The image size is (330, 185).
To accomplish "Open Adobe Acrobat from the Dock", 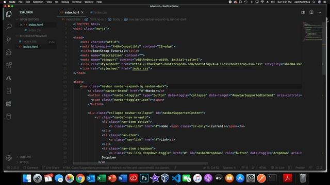I will pos(288,178).
